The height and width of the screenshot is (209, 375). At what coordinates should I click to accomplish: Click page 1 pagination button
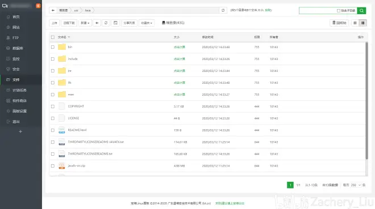(290, 185)
